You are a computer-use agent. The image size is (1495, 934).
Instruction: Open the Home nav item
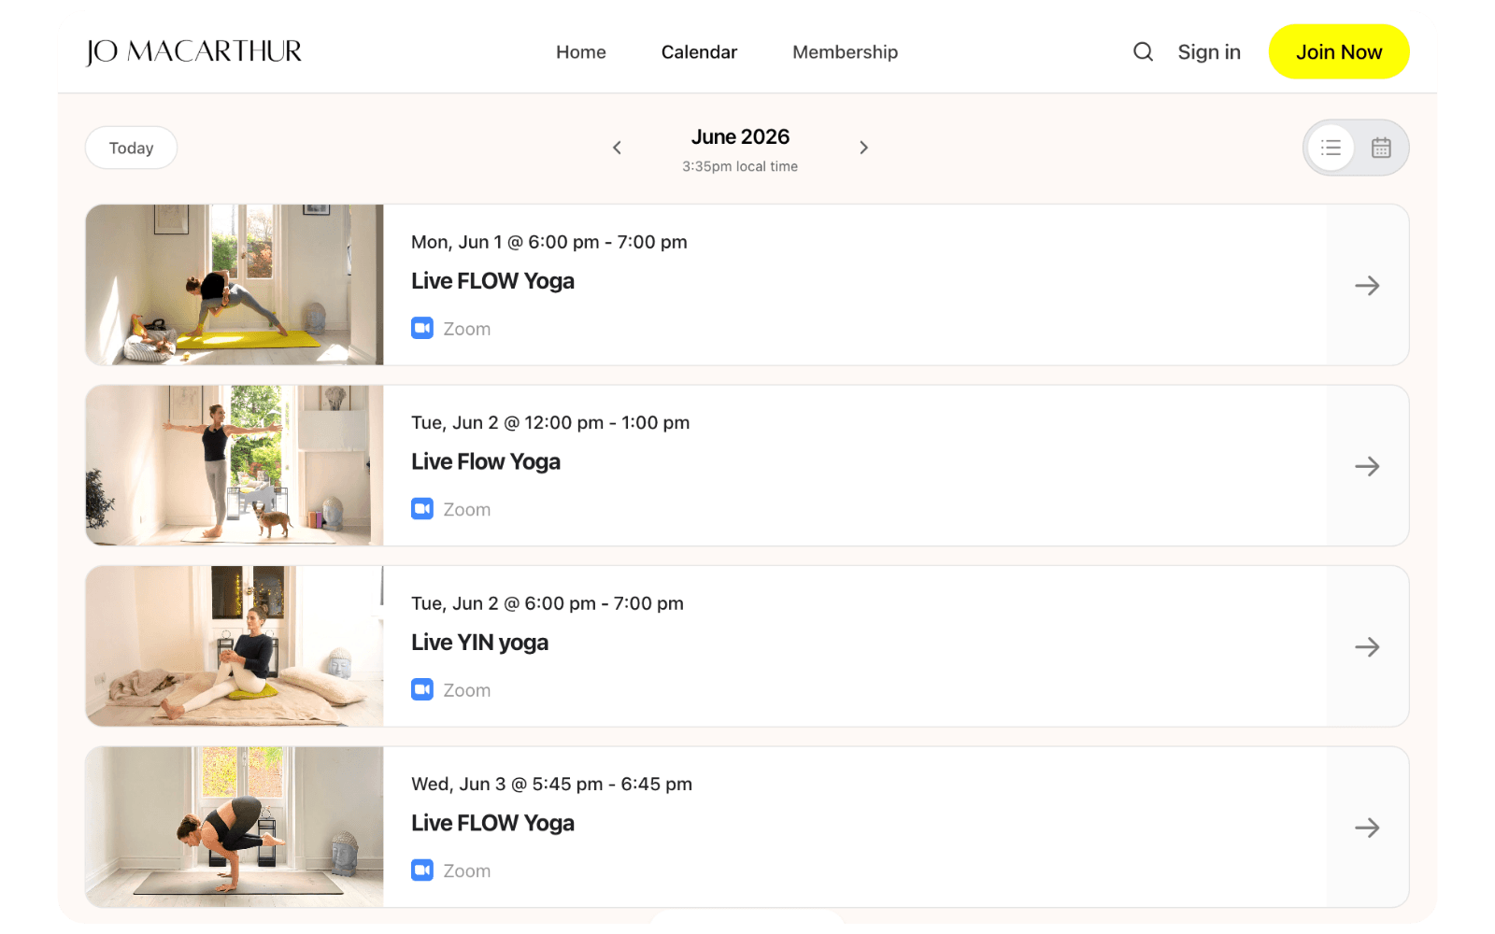(581, 52)
